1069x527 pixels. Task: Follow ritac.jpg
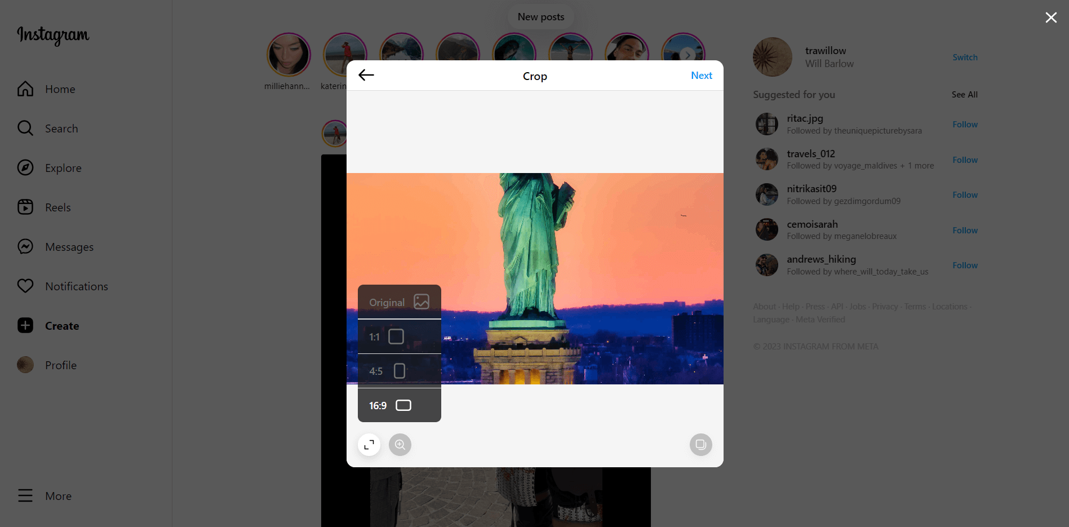click(965, 125)
